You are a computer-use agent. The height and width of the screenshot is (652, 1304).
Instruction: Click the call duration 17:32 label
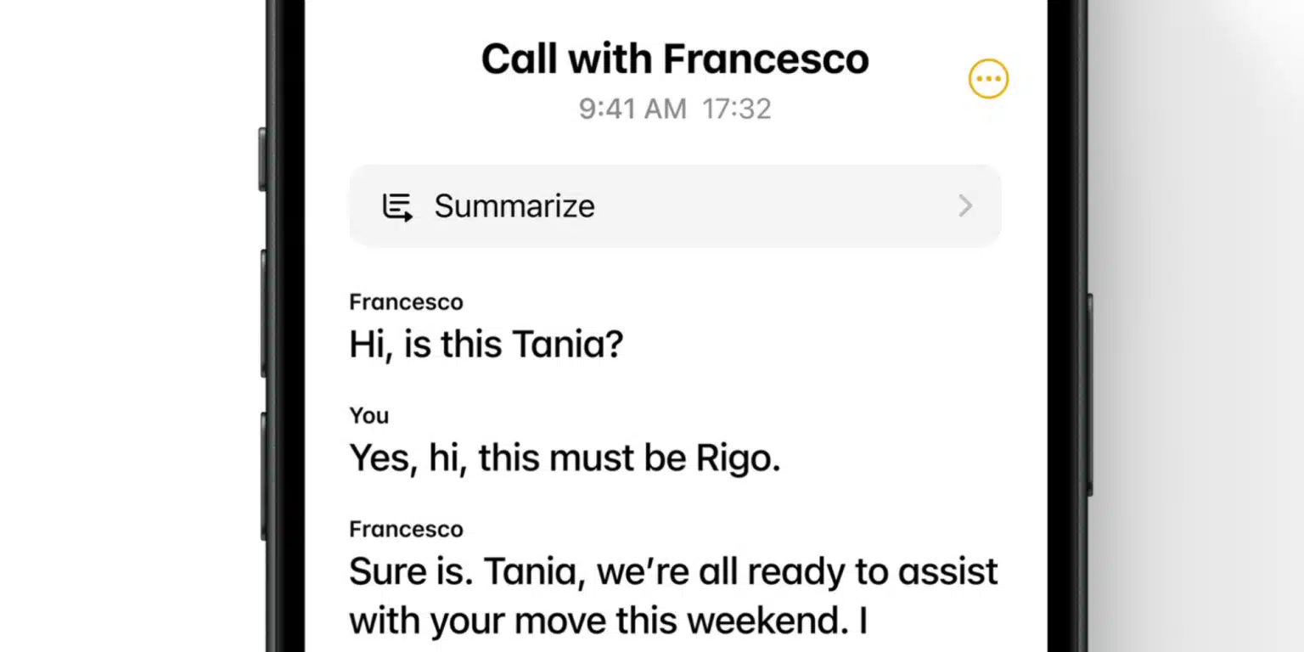coord(737,109)
